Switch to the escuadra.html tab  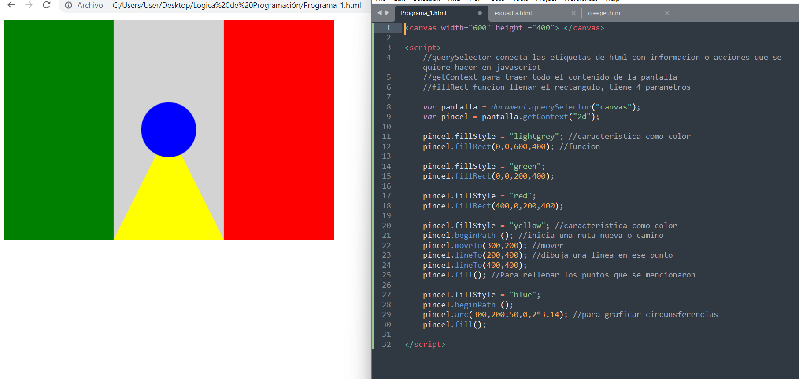(x=513, y=13)
